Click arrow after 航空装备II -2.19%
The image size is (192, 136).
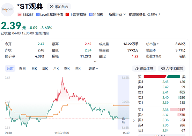point(159,14)
